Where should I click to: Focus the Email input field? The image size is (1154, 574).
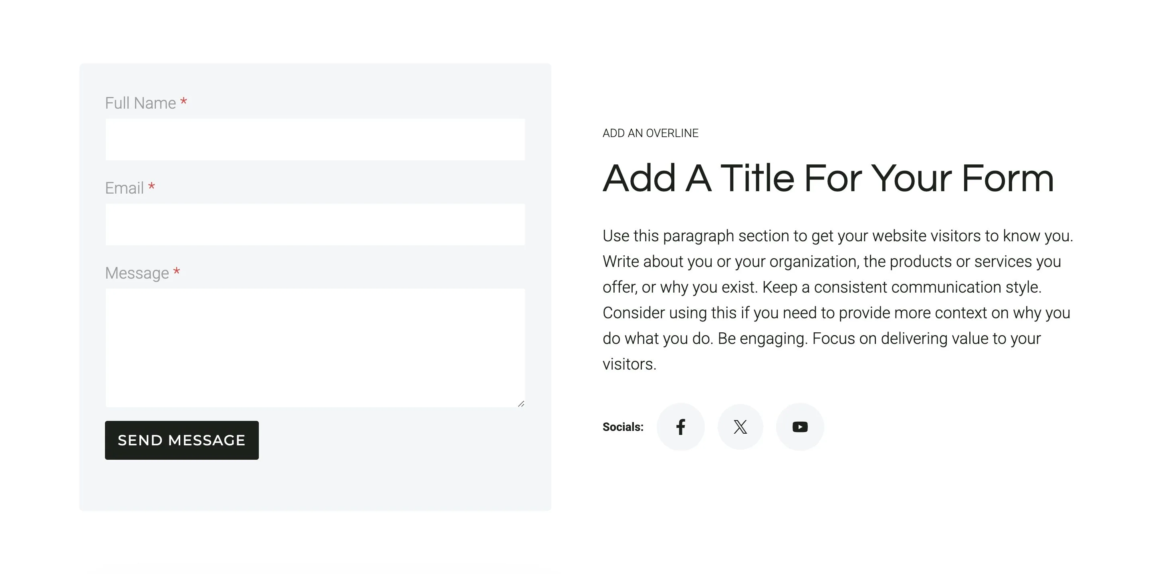[x=315, y=224]
